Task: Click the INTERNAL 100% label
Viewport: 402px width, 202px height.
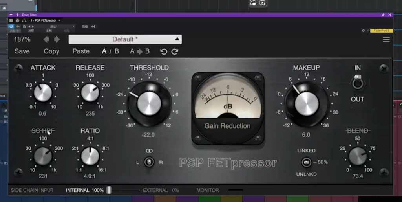Action: pyautogui.click(x=85, y=191)
